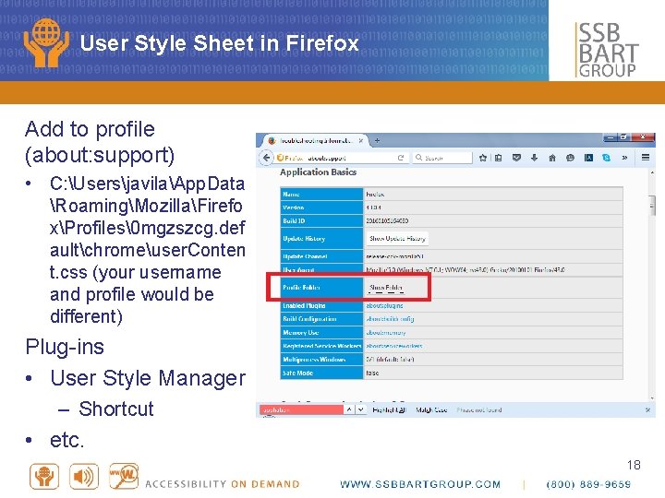Select the Troubleshooting Information tab
This screenshot has height=498, width=665.
click(315, 140)
